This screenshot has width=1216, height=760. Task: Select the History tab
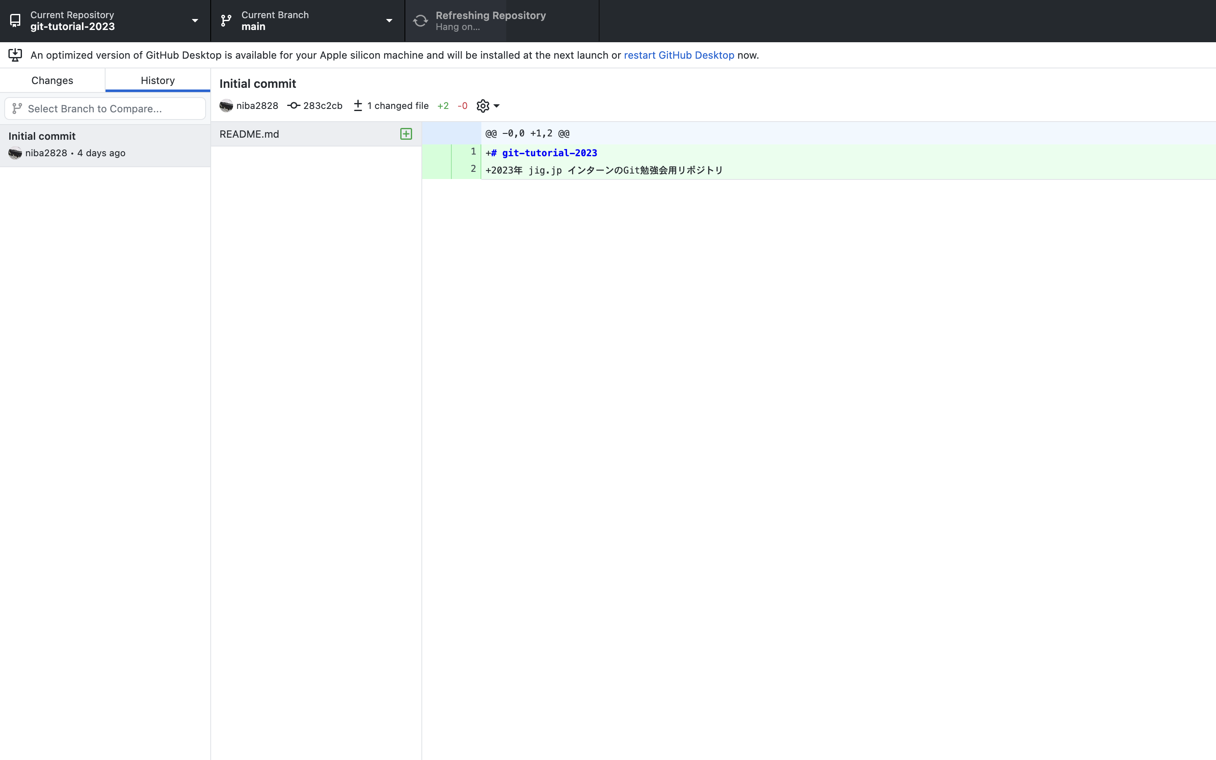click(157, 80)
